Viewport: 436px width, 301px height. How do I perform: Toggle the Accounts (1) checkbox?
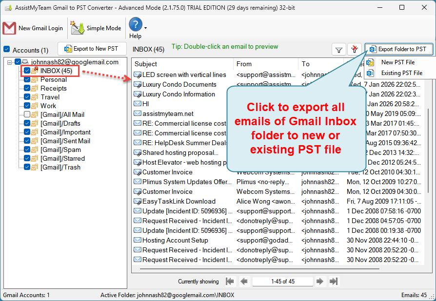(x=7, y=49)
